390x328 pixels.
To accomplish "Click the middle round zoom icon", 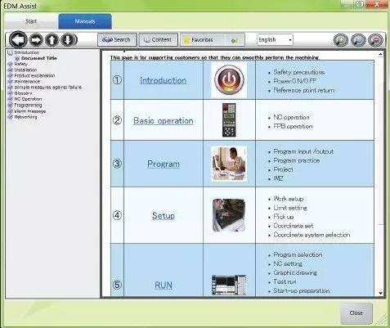I will tap(358, 40).
